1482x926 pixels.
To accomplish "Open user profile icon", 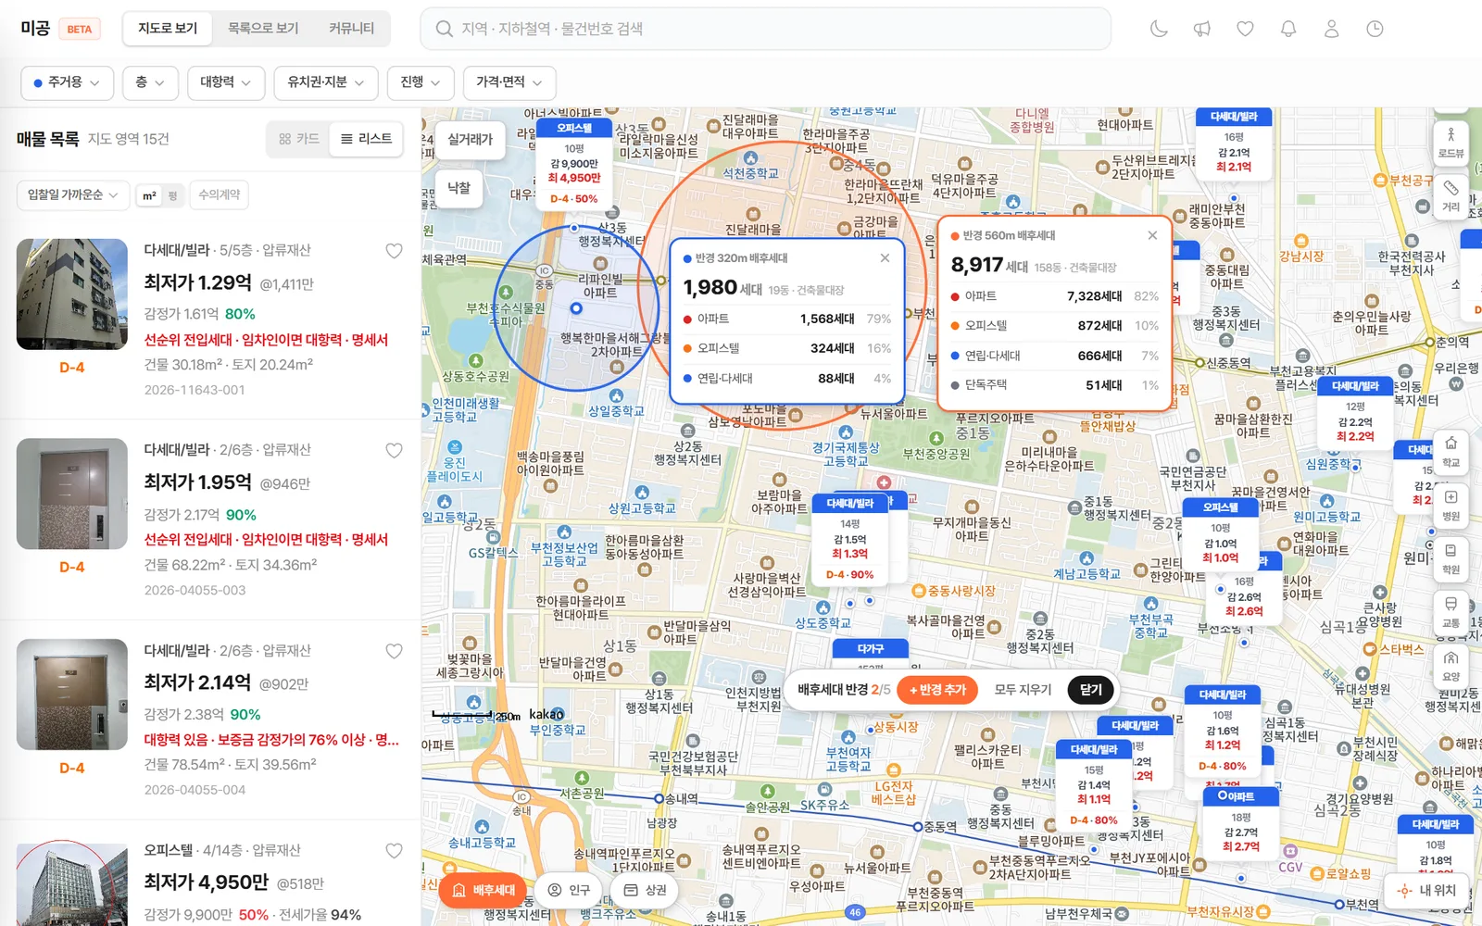I will click(x=1331, y=29).
